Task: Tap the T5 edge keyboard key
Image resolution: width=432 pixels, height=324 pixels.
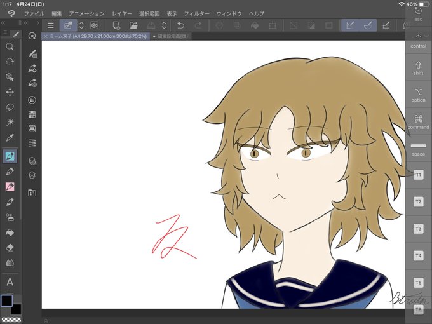Action: tap(418, 283)
